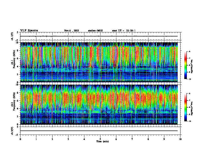The height and width of the screenshot is (156, 203).
Task: Click time axis tick label "1"
Action: tap(36, 139)
